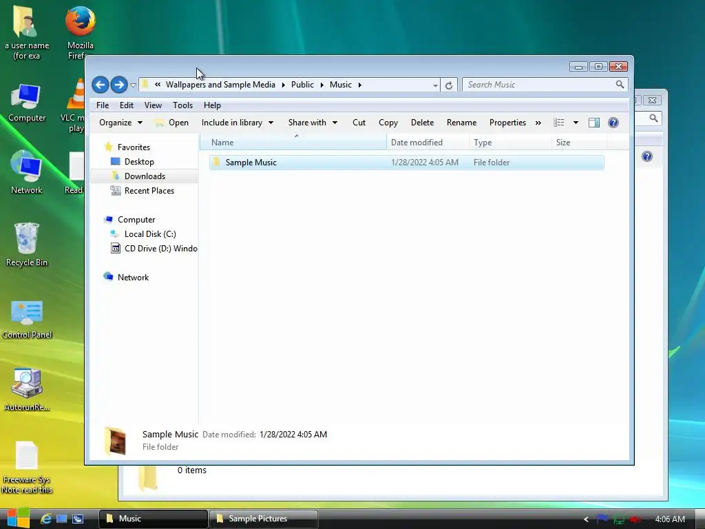Viewport: 705px width, 529px height.
Task: Click the user folder desktop icon
Action: pos(27,32)
